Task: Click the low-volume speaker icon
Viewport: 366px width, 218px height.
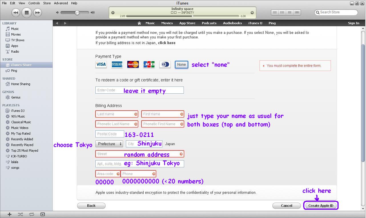Action: click(58, 13)
